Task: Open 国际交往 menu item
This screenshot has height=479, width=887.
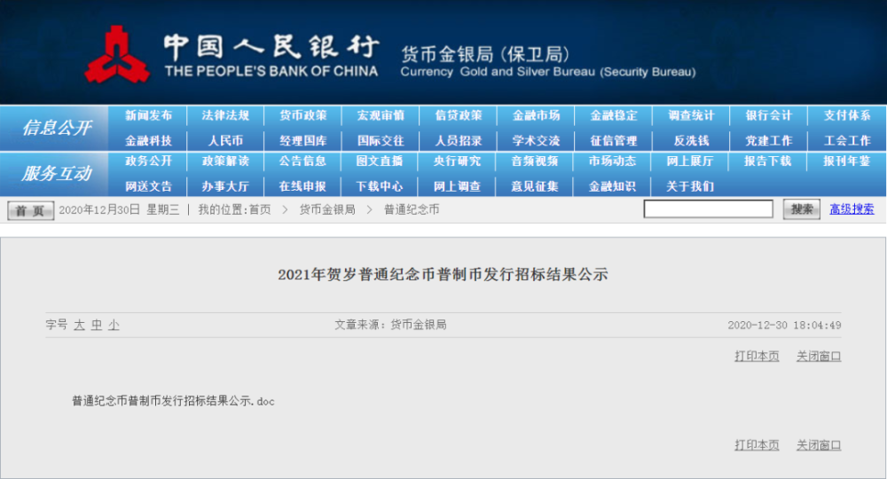Action: click(381, 141)
